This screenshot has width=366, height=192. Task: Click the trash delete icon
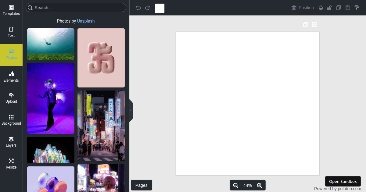pyautogui.click(x=347, y=8)
